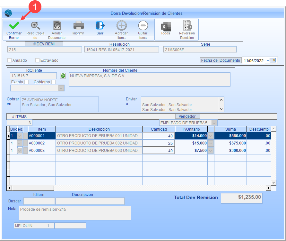Click items grid scroll up arrow
The width and height of the screenshot is (286, 241).
pyautogui.click(x=273, y=129)
